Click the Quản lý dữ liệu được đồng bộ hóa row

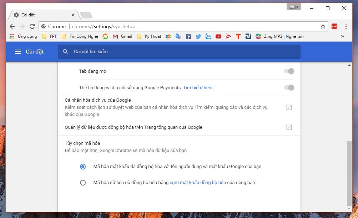click(x=179, y=127)
